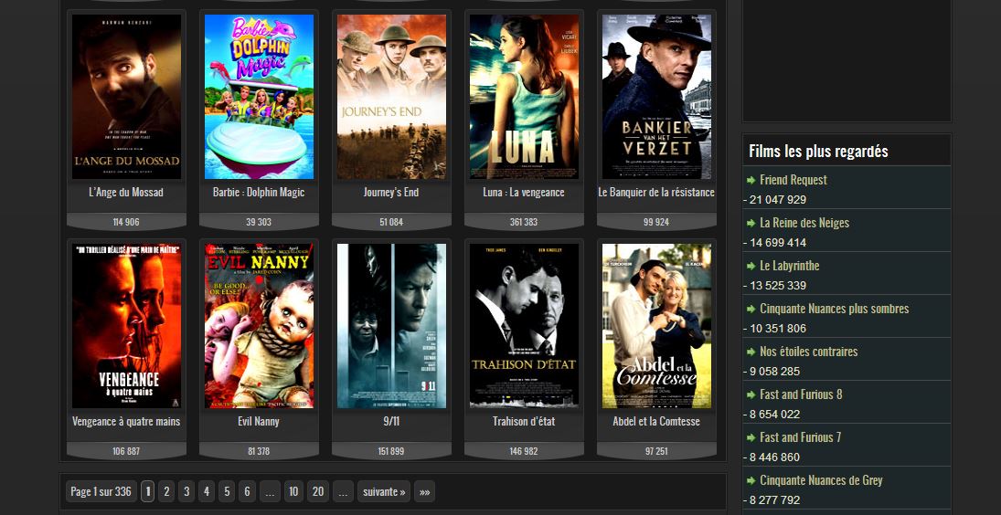
Task: Go to pagination page 20
Action: coord(318,491)
